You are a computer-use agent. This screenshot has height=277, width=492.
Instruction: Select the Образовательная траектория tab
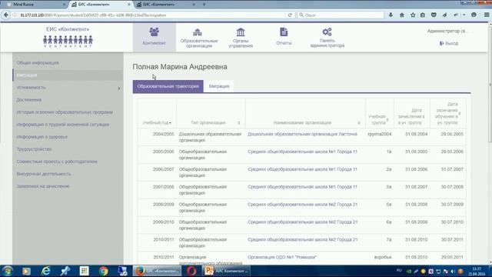coord(168,86)
